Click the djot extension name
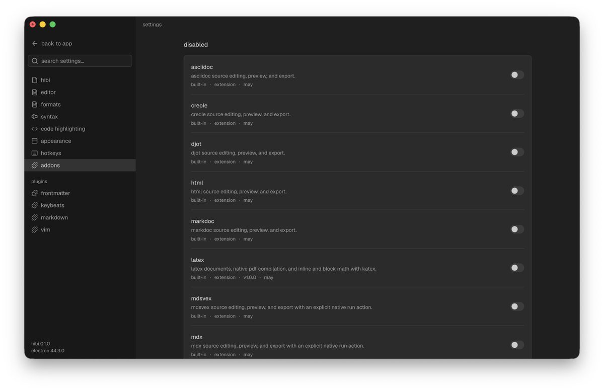The height and width of the screenshot is (391, 604). pos(196,144)
